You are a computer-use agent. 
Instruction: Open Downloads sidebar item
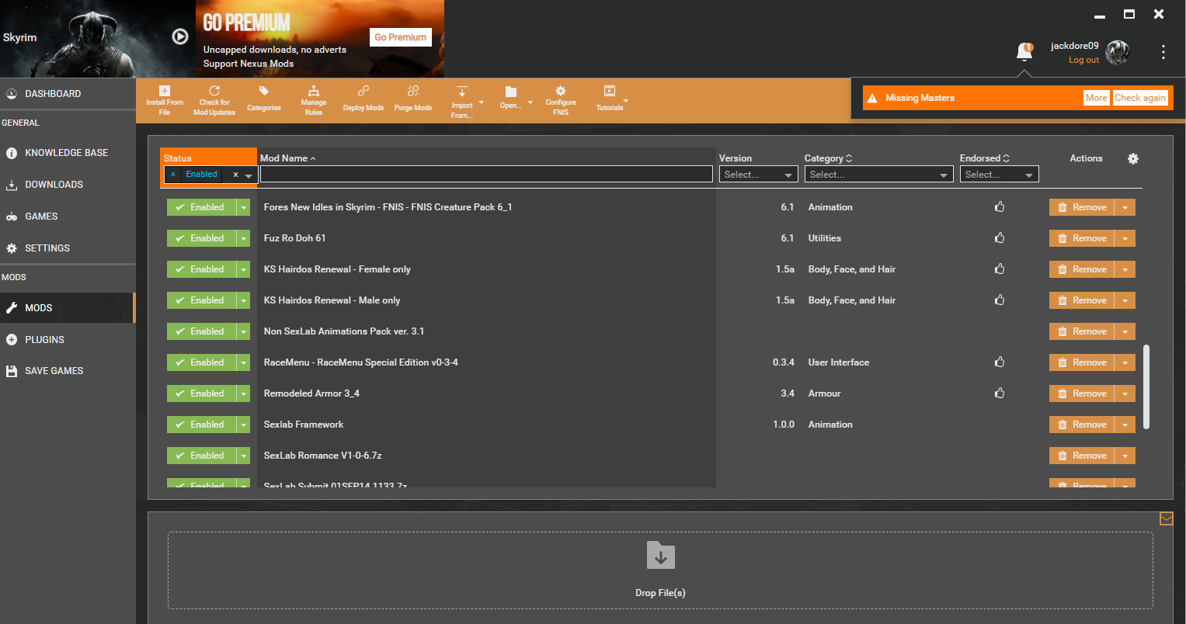click(68, 185)
